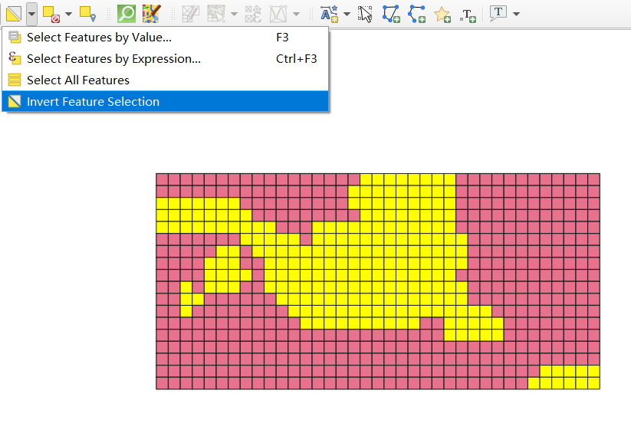
Task: Click the map paintbrush styling icon
Action: 151,14
